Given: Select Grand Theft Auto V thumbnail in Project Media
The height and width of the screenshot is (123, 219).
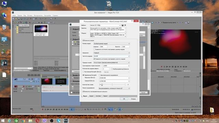Looking at the screenshot, I should pos(41,30).
